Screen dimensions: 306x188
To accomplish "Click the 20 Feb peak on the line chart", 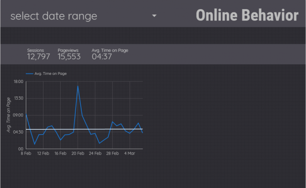I will [78, 86].
